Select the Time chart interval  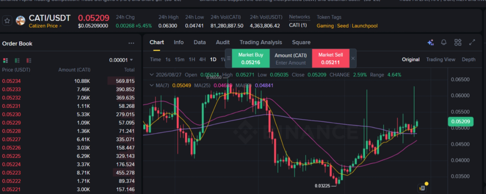pos(155,59)
